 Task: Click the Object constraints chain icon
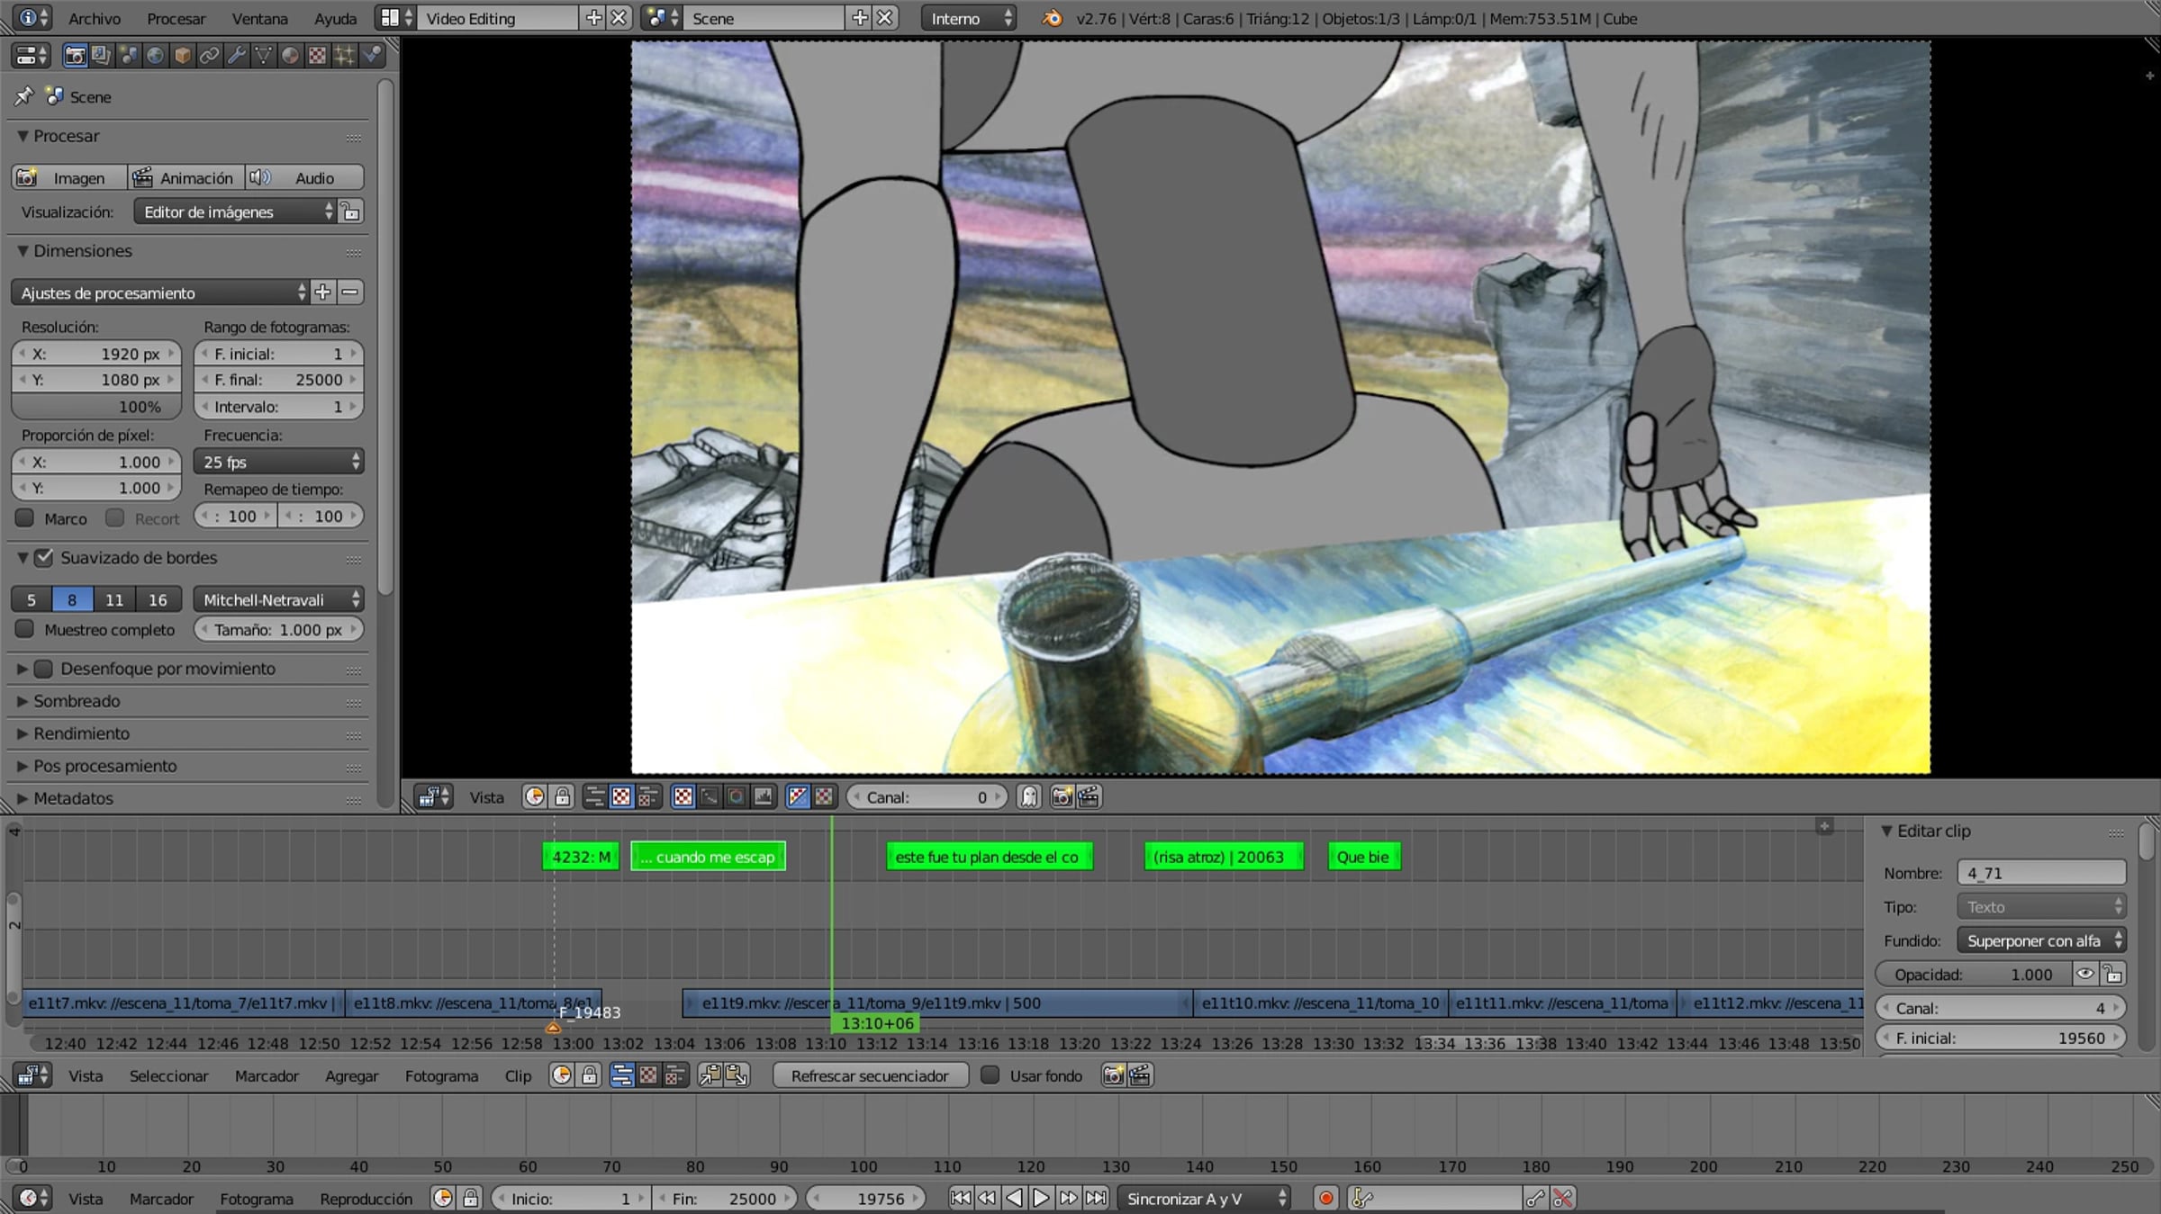pos(210,56)
